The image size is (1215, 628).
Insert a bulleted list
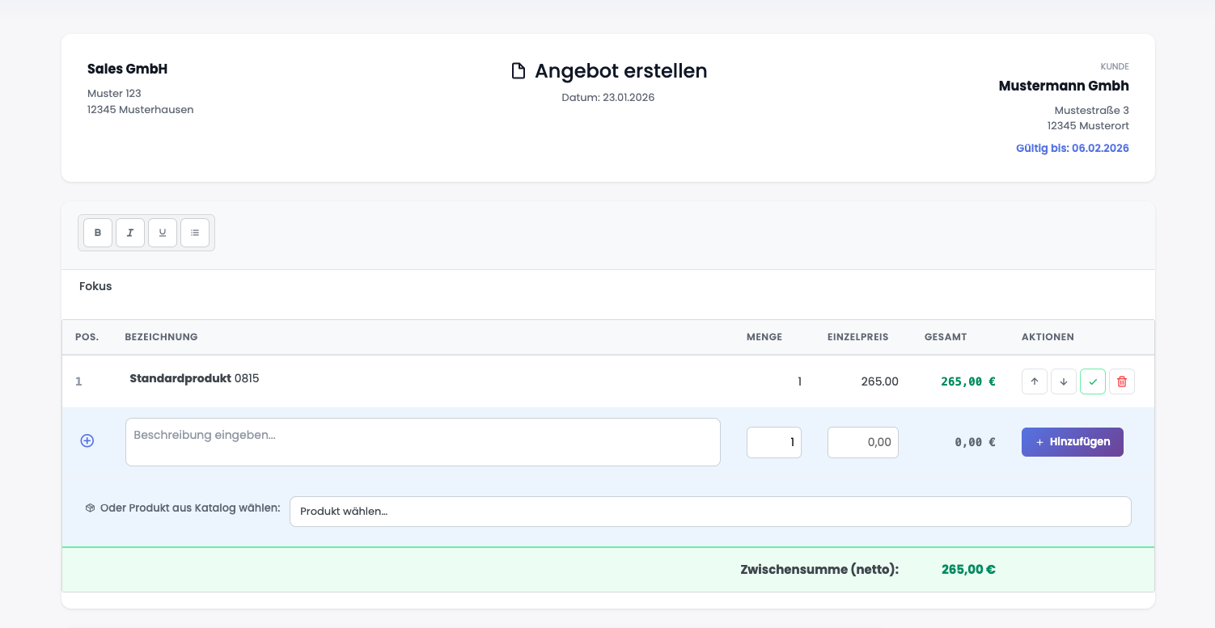tap(195, 233)
